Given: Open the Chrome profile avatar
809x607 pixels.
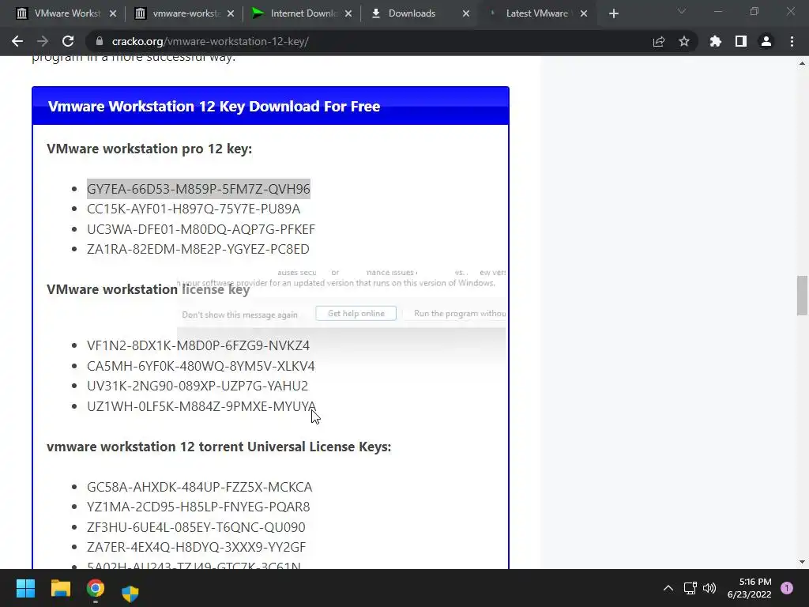Looking at the screenshot, I should coord(766,41).
